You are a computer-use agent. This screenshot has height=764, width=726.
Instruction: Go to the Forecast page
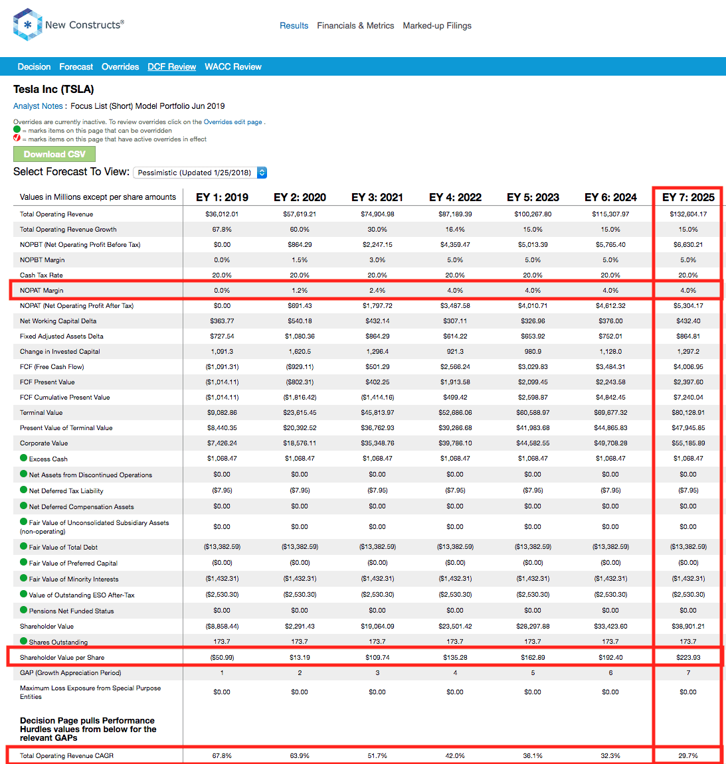point(76,67)
